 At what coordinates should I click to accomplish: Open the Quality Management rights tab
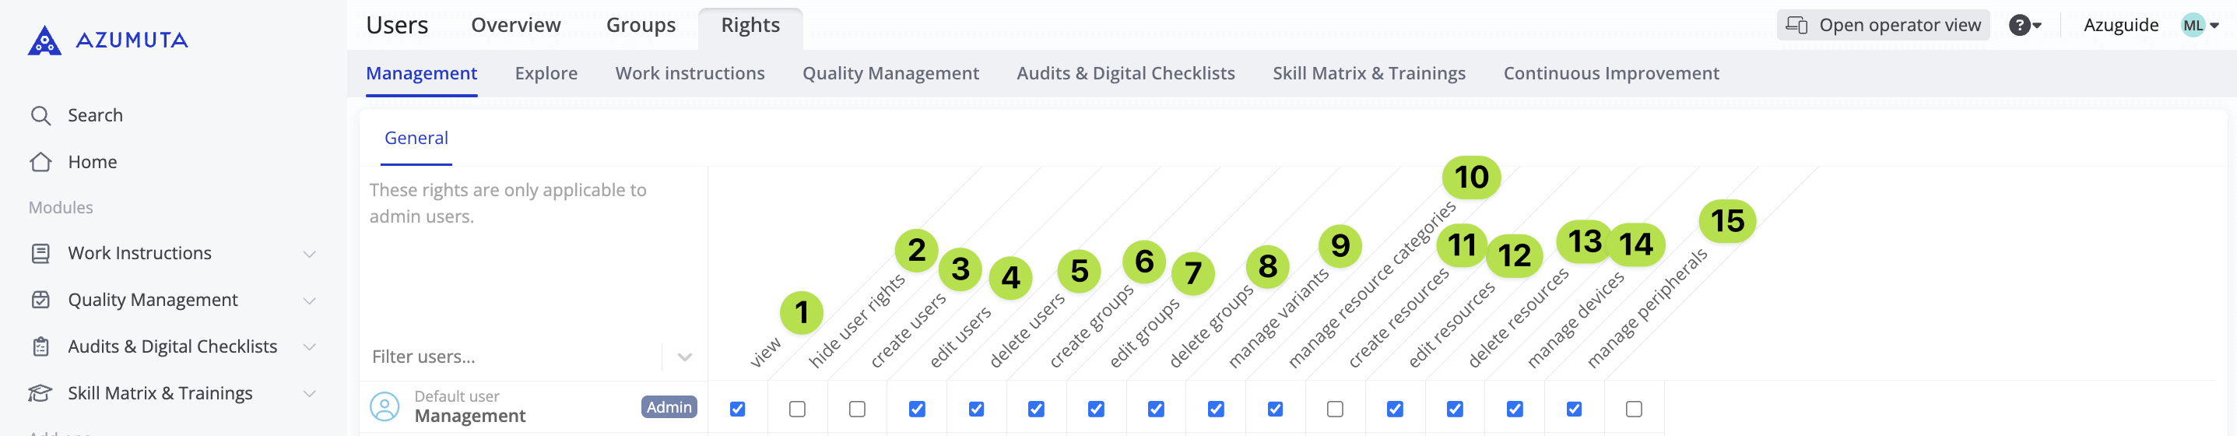point(890,74)
